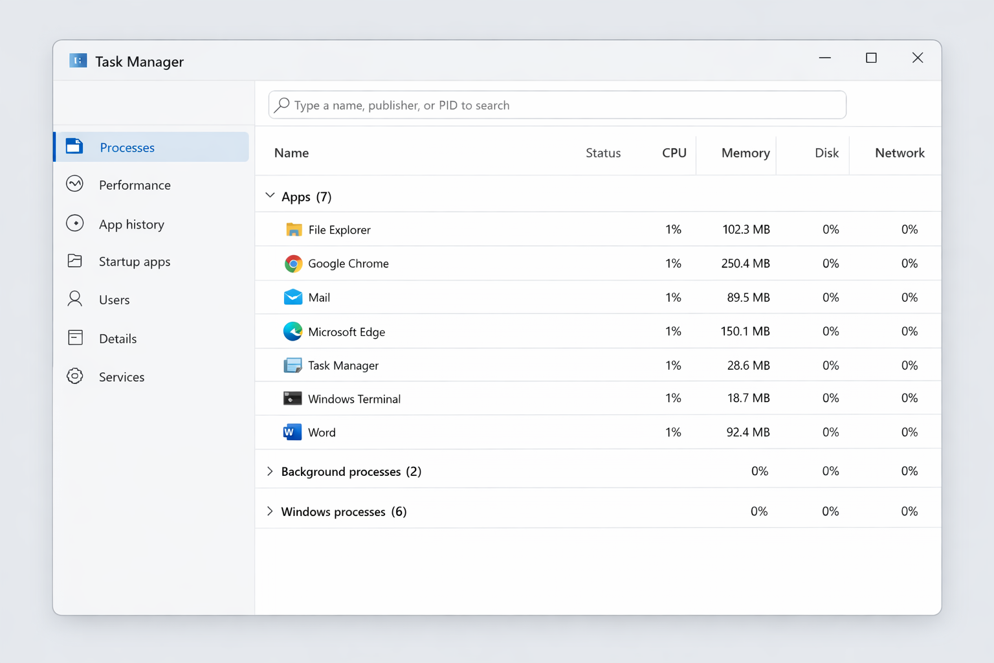The height and width of the screenshot is (663, 994).
Task: Click the 102.3 MB memory value
Action: click(x=746, y=229)
